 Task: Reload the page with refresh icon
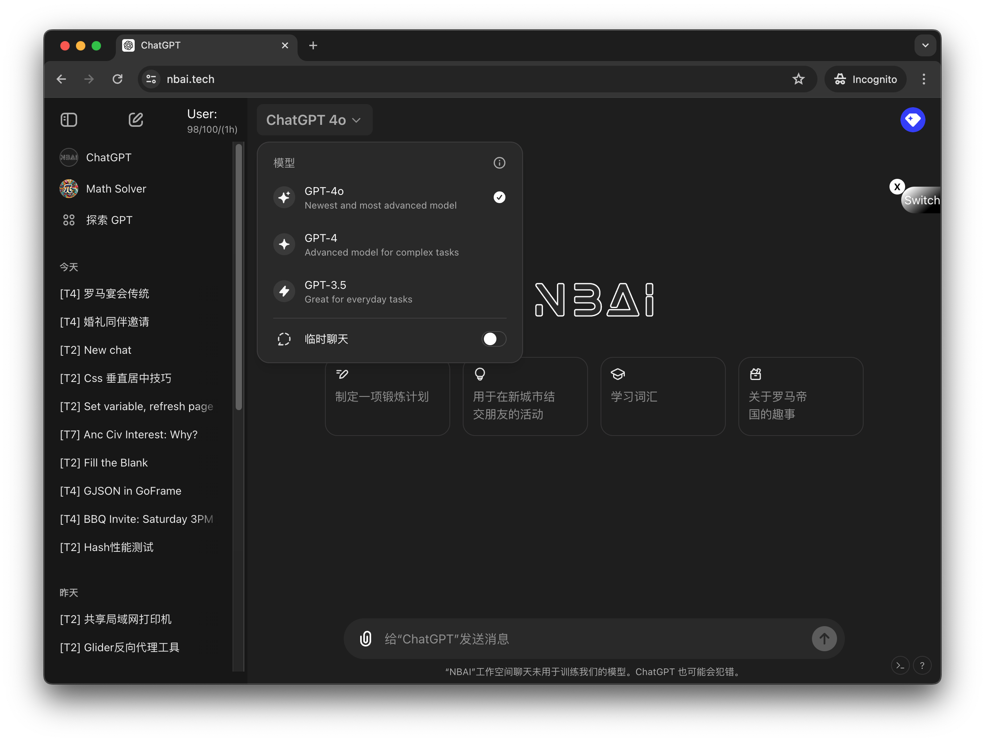coord(117,79)
